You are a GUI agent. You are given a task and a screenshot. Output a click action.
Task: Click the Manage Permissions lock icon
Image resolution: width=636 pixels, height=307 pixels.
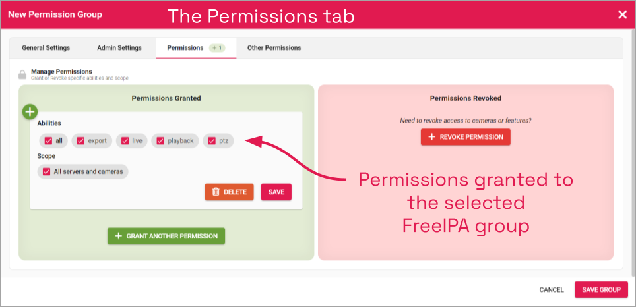point(22,74)
